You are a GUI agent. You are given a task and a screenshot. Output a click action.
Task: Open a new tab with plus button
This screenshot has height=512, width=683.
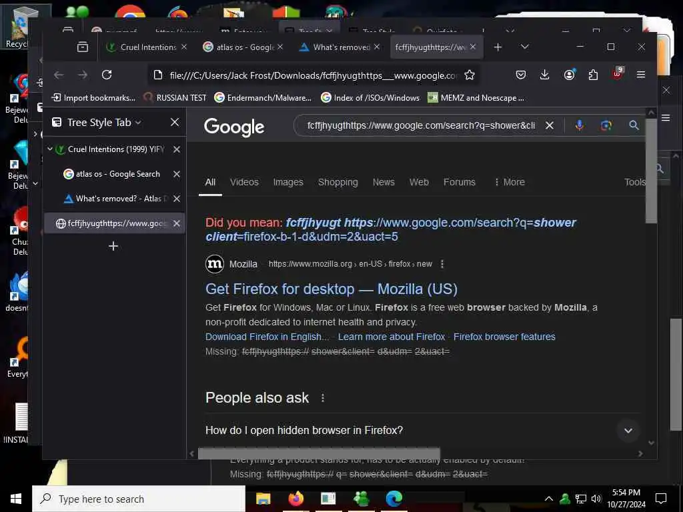coord(498,47)
